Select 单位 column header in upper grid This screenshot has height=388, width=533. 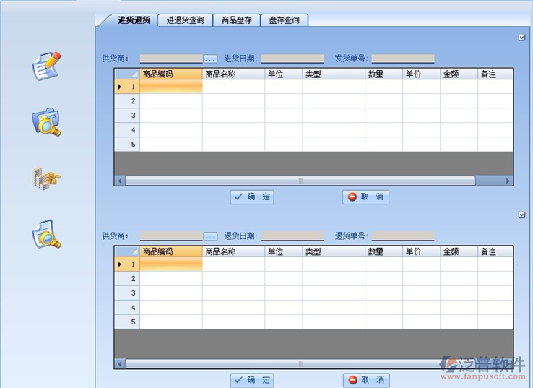tap(284, 74)
